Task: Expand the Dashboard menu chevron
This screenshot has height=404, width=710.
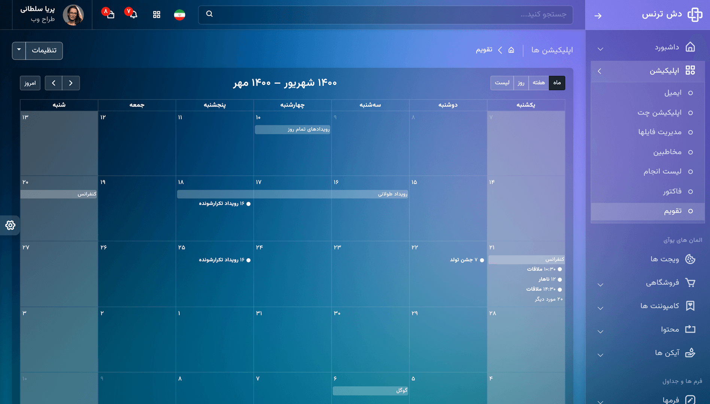Action: pyautogui.click(x=600, y=49)
